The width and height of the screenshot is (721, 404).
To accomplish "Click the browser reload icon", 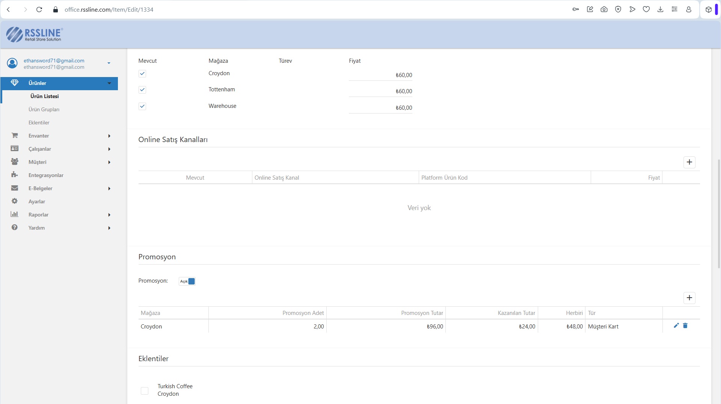I will point(39,9).
